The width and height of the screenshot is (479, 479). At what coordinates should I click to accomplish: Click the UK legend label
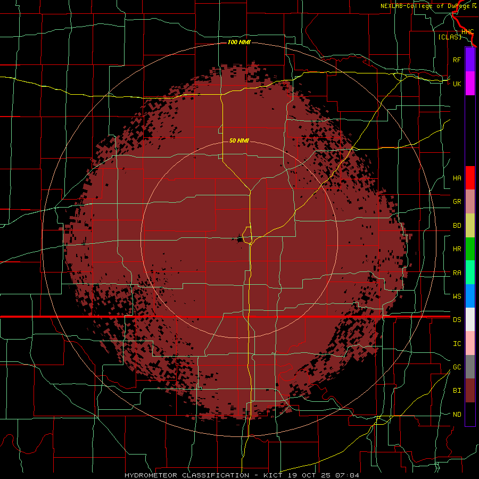click(x=457, y=84)
